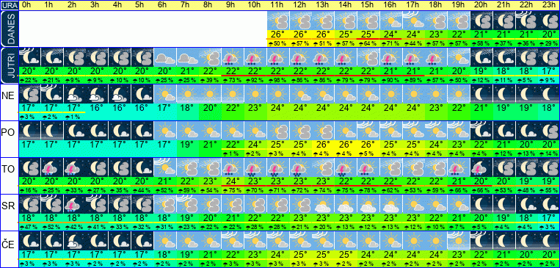Click the ČE 9h windy sun icon
Viewport: 560px width, 268px height.
pos(233,241)
